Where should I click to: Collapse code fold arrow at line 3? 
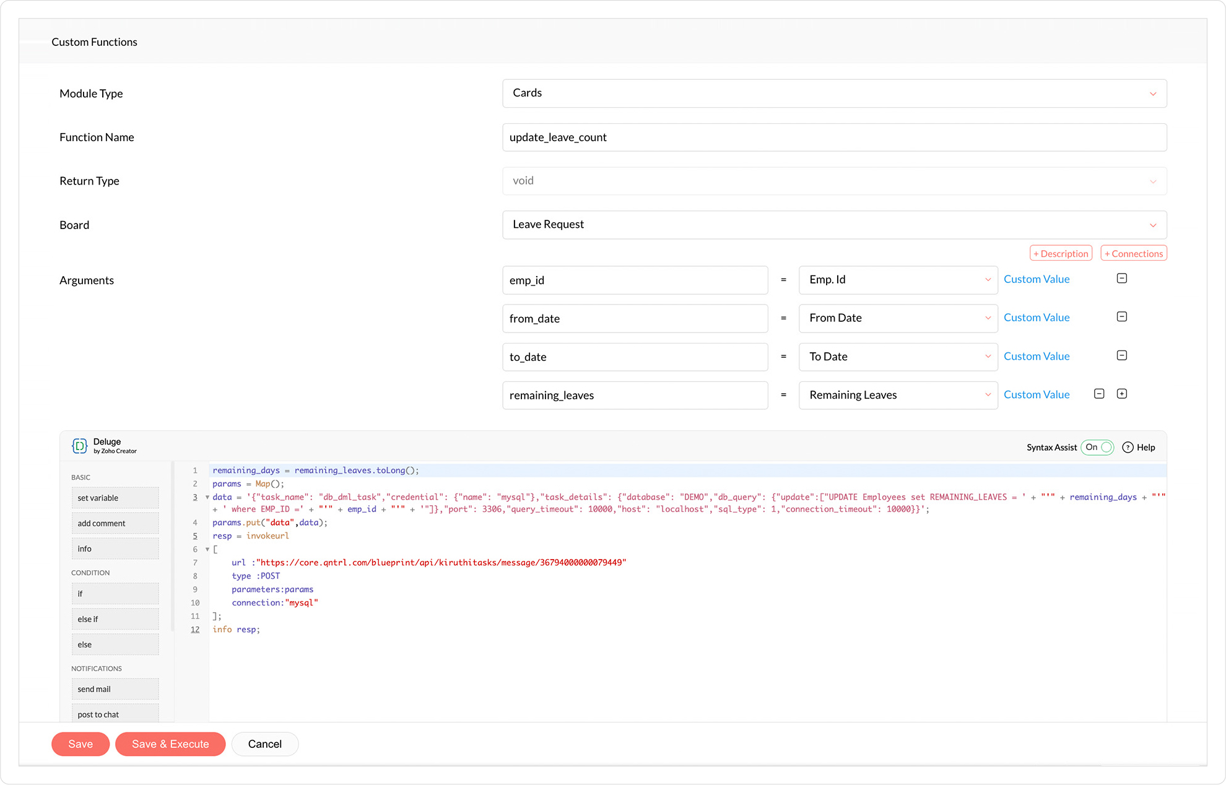click(207, 497)
